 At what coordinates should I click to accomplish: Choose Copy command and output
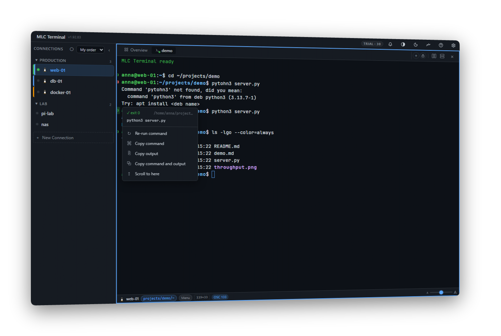point(160,164)
